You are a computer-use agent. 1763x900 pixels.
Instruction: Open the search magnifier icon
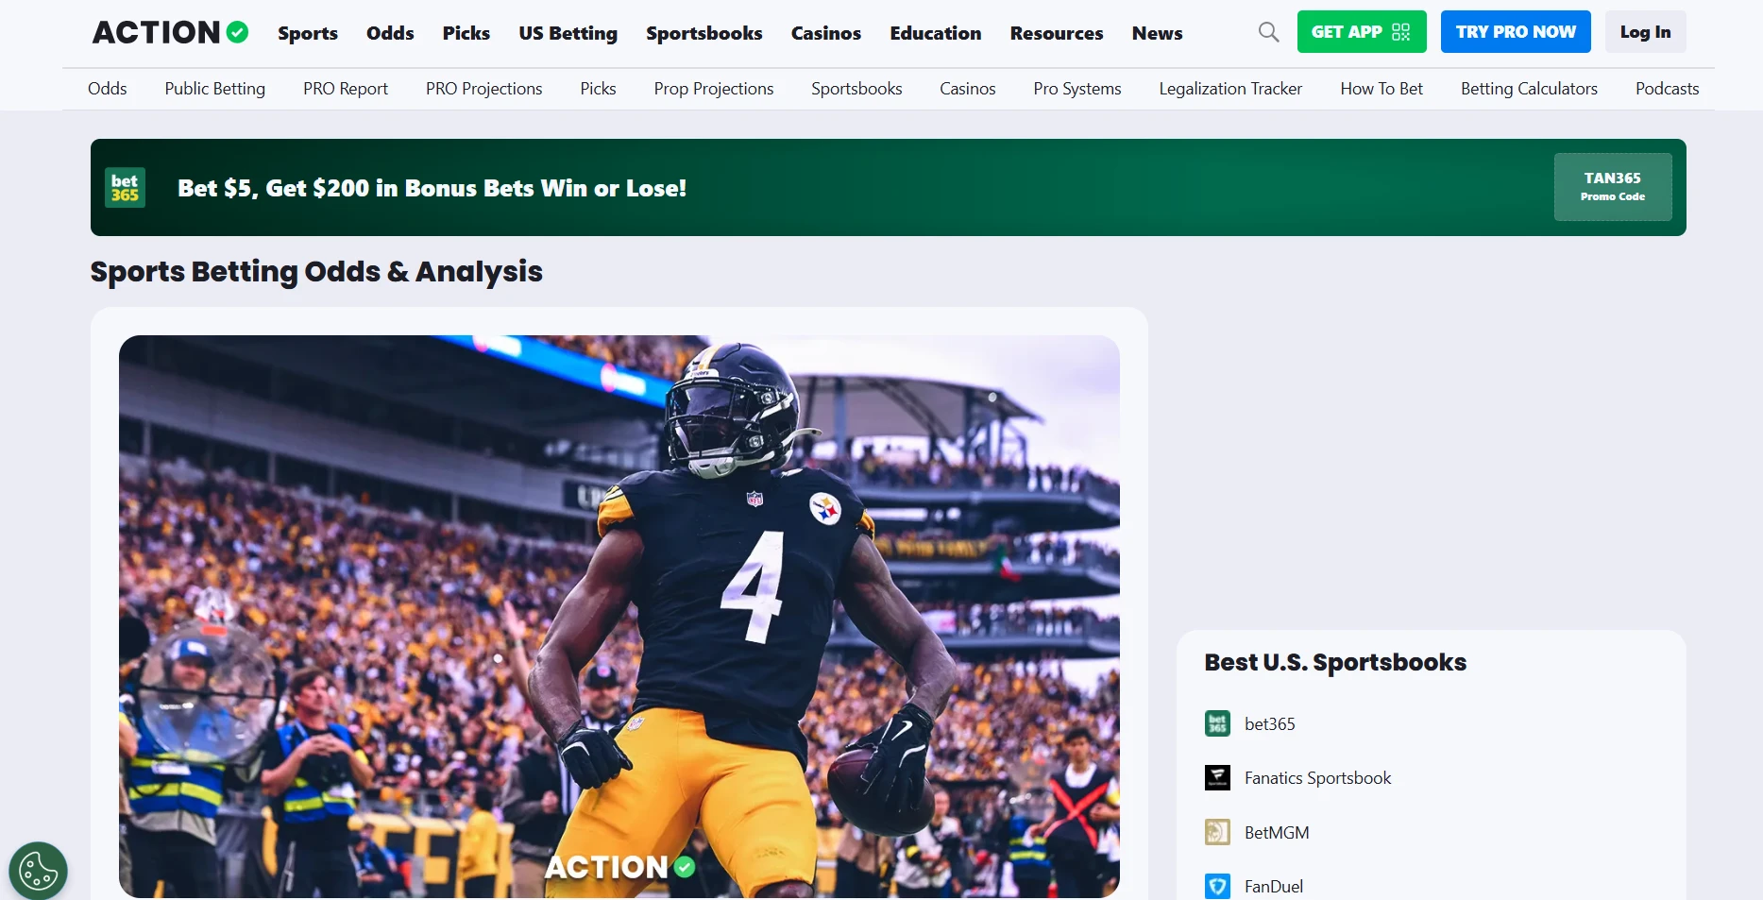coord(1268,32)
